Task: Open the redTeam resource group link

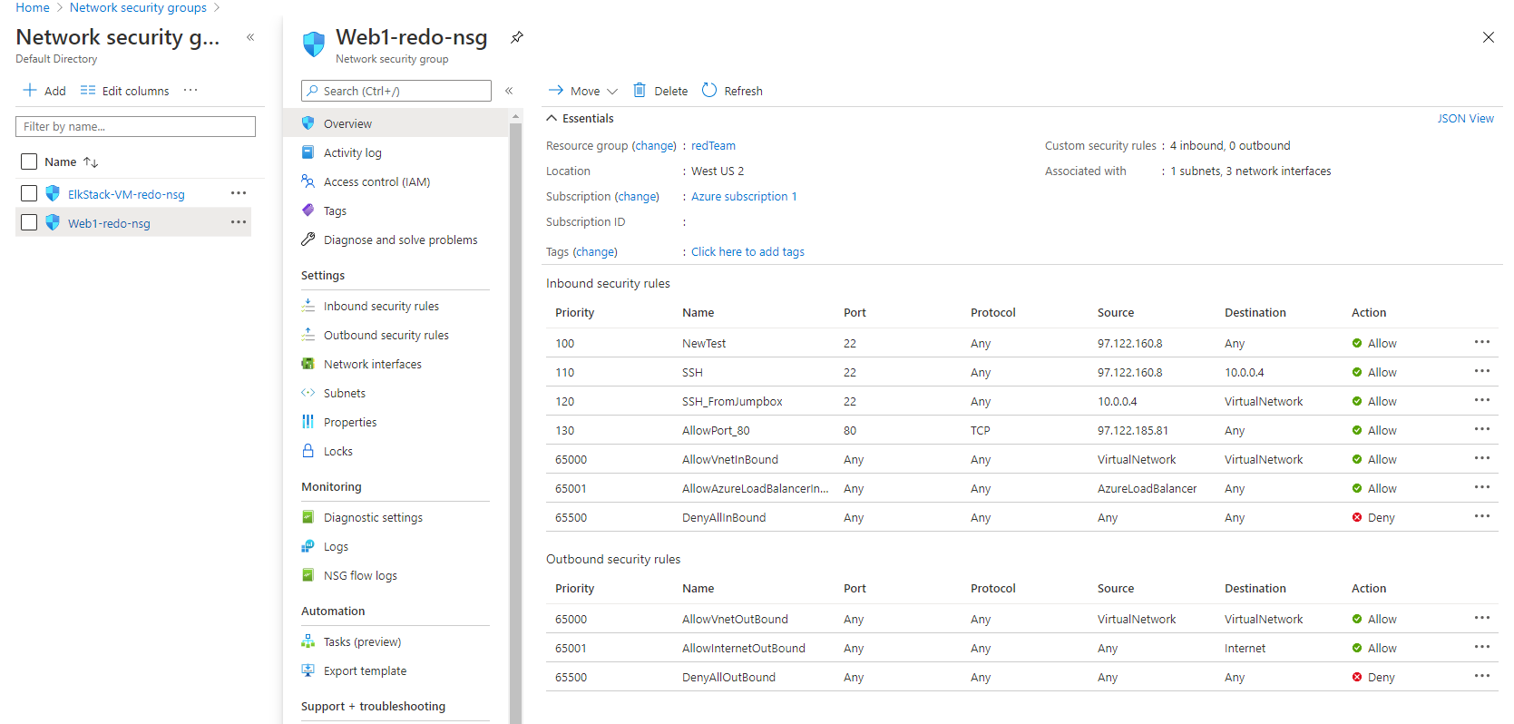Action: 713,146
